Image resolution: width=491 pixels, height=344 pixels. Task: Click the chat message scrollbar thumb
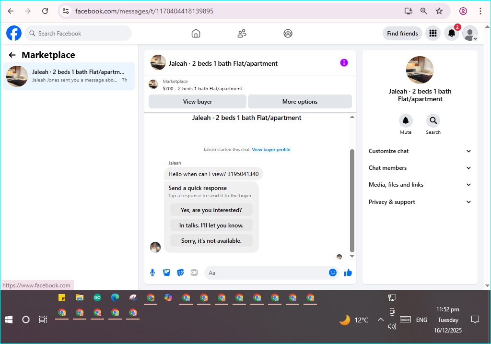[x=352, y=201]
